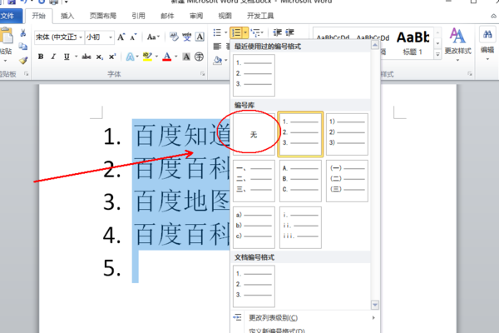Image resolution: width=499 pixels, height=333 pixels.
Task: Select the a) b) c) numbering format
Action: coord(254,227)
